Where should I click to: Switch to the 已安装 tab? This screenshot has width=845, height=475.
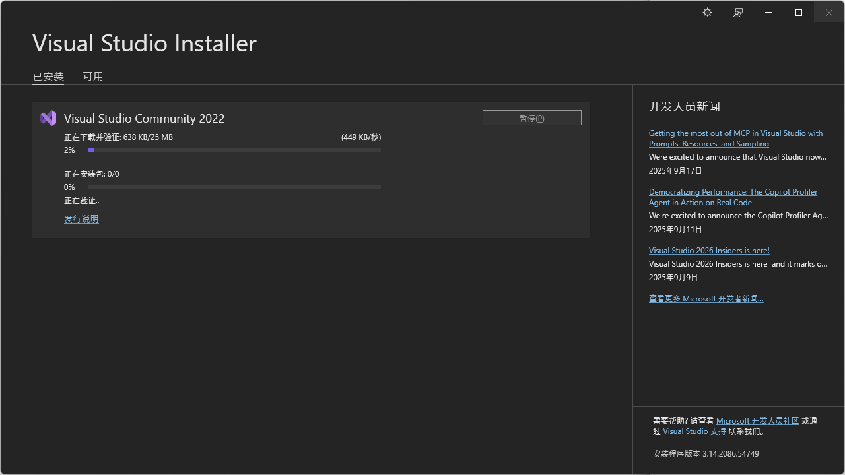tap(48, 77)
